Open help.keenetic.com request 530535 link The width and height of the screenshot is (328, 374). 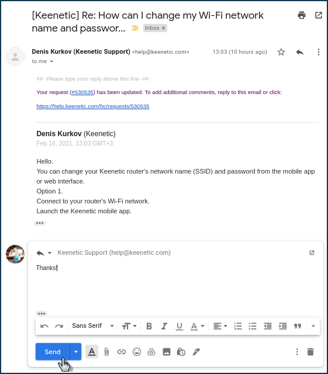coord(93,106)
